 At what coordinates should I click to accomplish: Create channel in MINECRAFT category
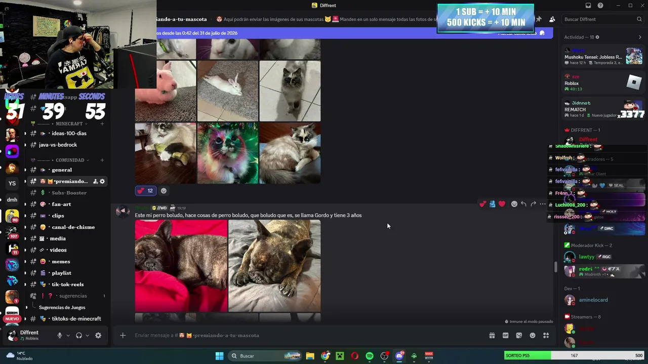pos(102,124)
